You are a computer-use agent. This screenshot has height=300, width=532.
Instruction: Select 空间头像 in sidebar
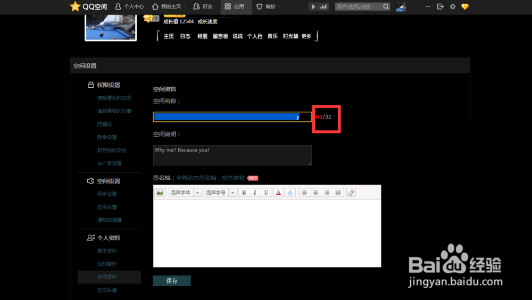107,290
